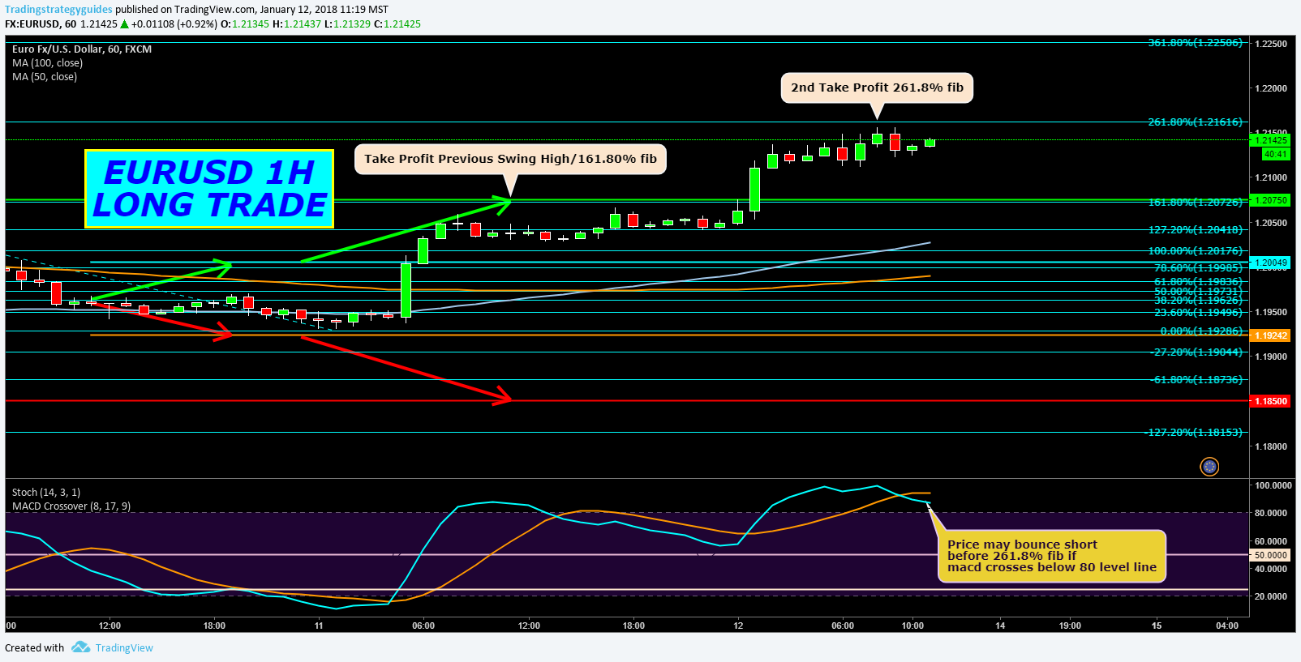Open the Tradingstrategyguides author link
1301x662 pixels.
coord(58,10)
